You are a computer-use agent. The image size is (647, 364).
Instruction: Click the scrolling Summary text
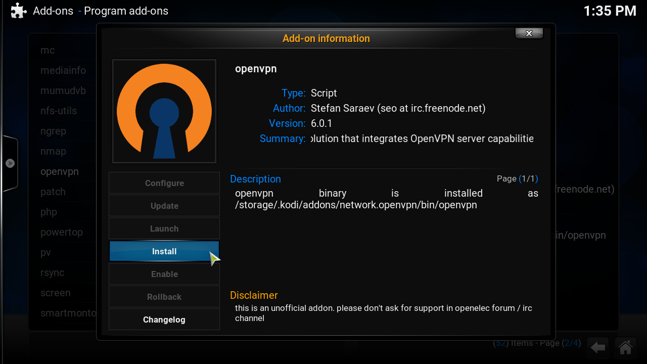[422, 139]
